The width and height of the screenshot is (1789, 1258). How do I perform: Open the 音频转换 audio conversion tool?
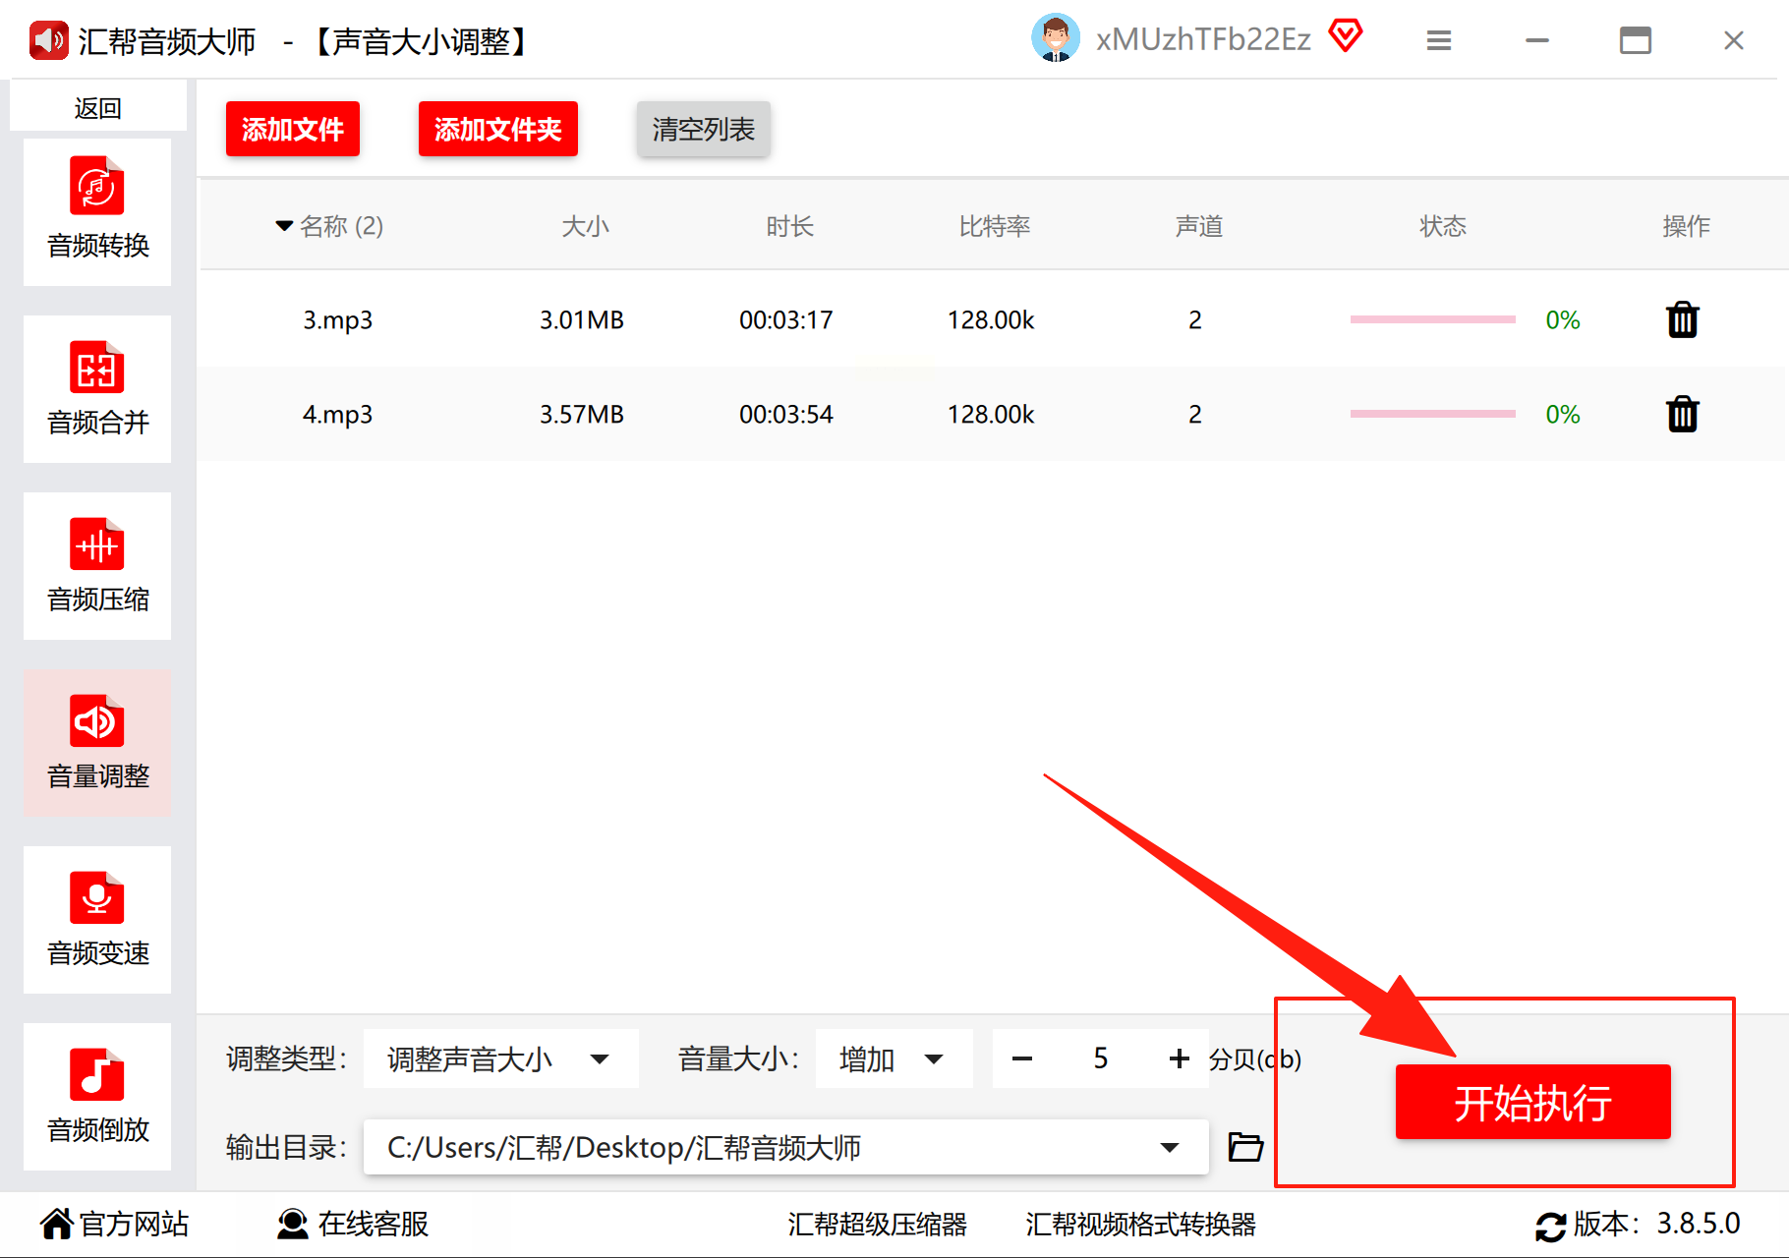(97, 212)
